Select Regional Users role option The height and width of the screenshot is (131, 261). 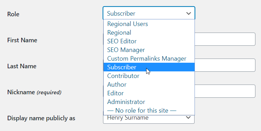click(149, 24)
